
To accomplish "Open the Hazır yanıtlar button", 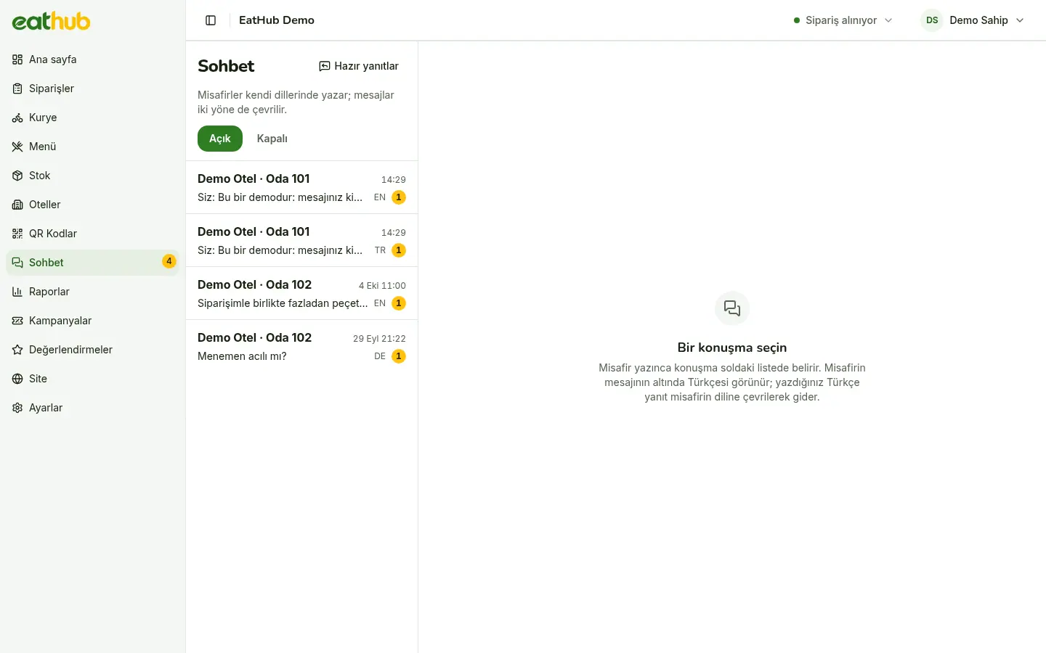I will point(359,66).
